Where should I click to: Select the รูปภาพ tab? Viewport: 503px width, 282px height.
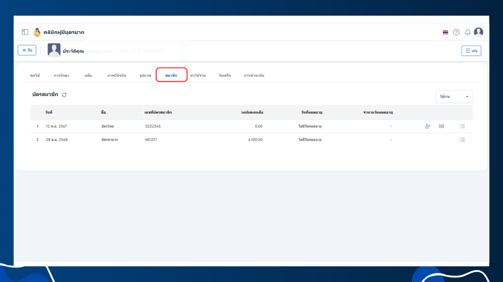(145, 75)
